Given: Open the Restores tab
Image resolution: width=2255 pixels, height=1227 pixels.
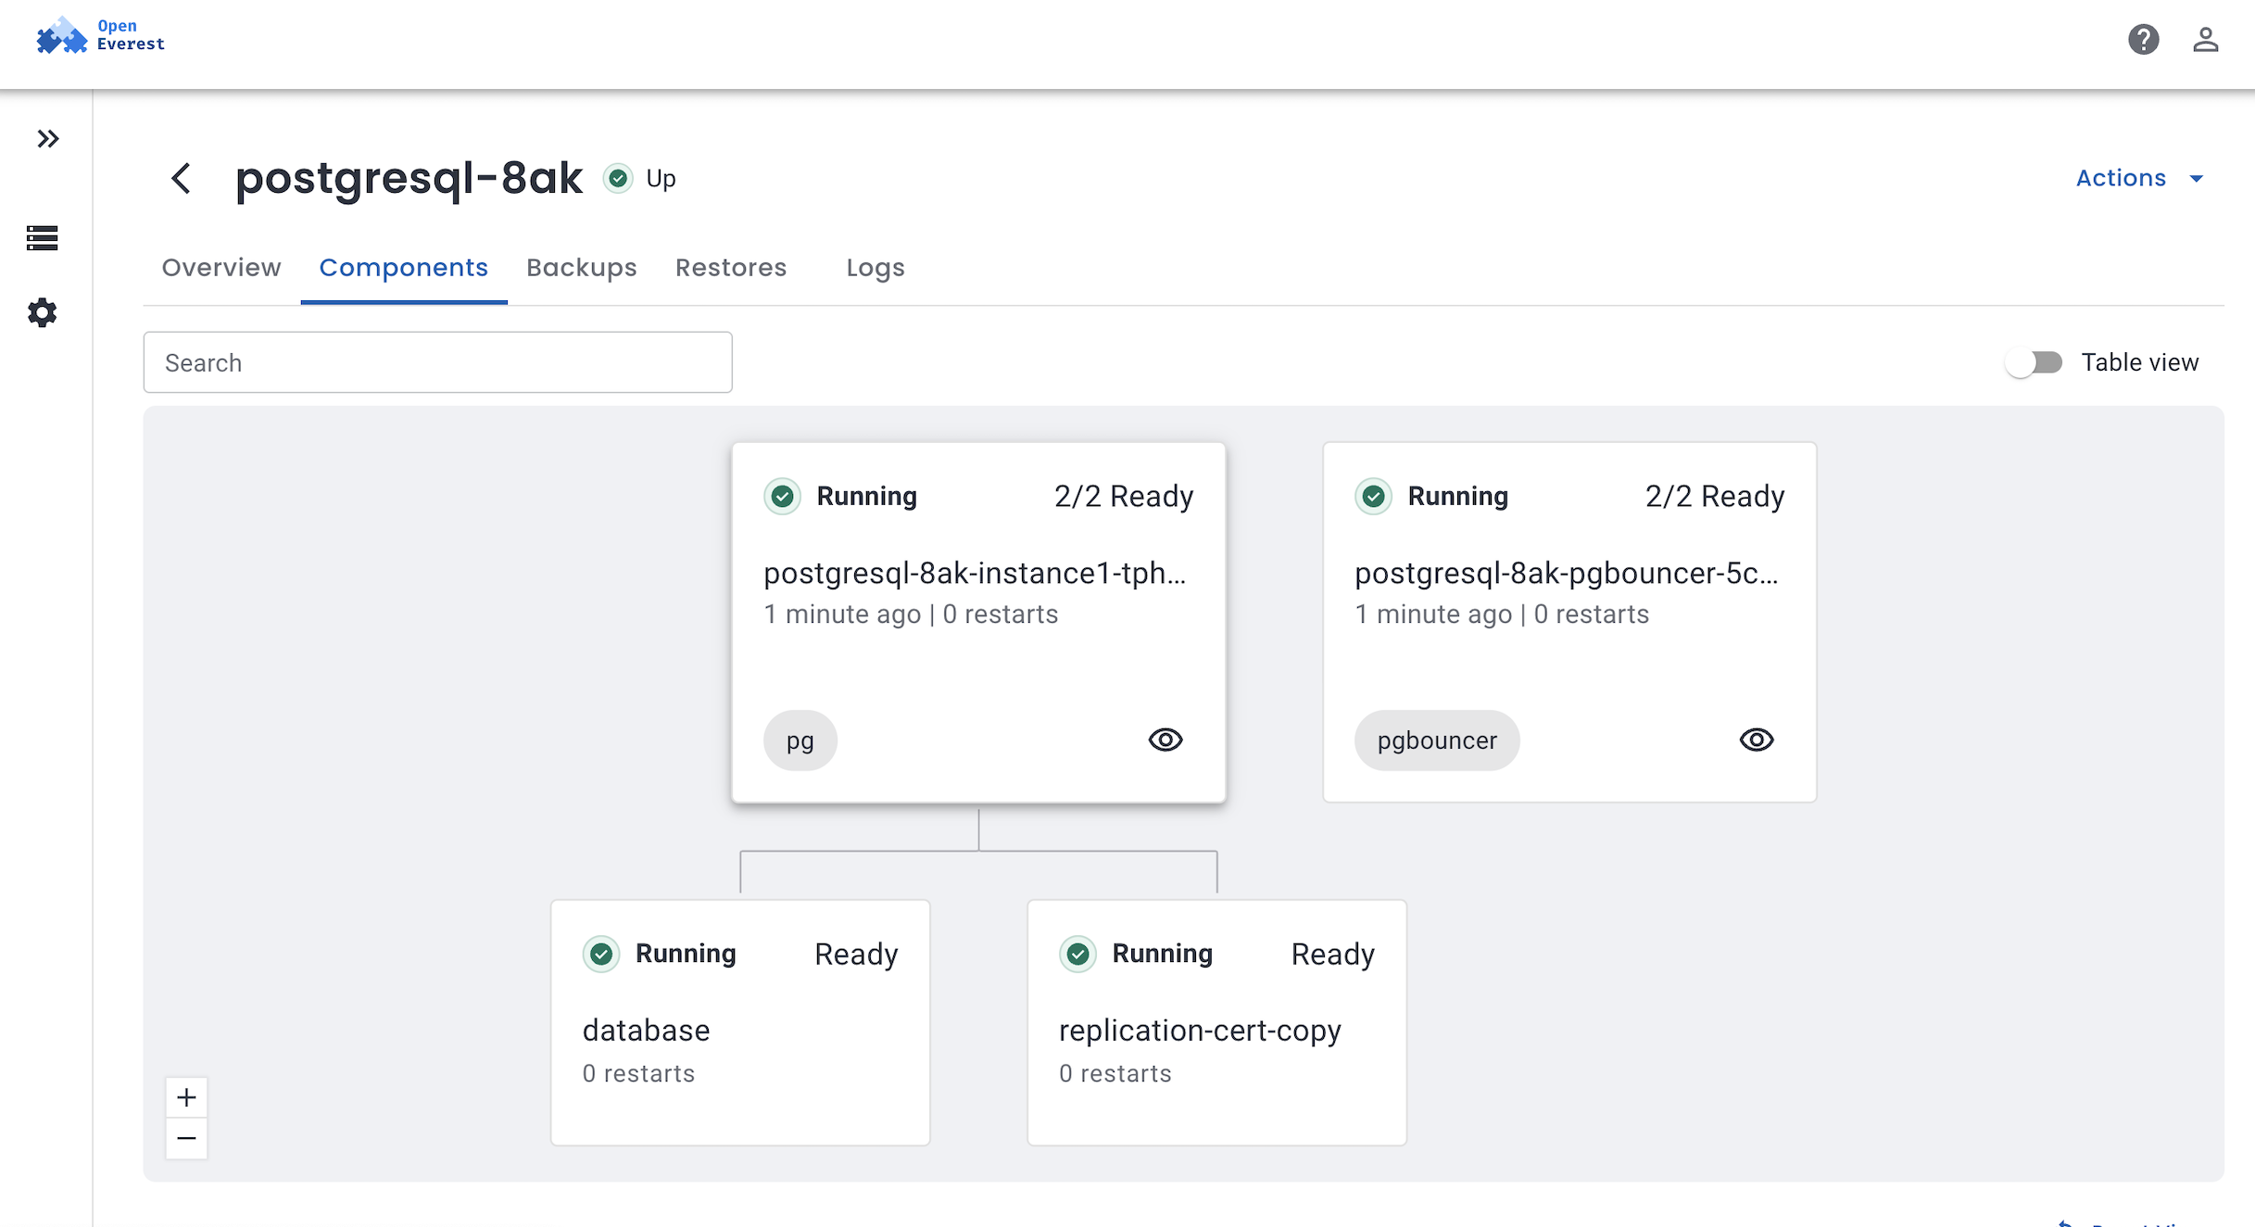Looking at the screenshot, I should [731, 267].
